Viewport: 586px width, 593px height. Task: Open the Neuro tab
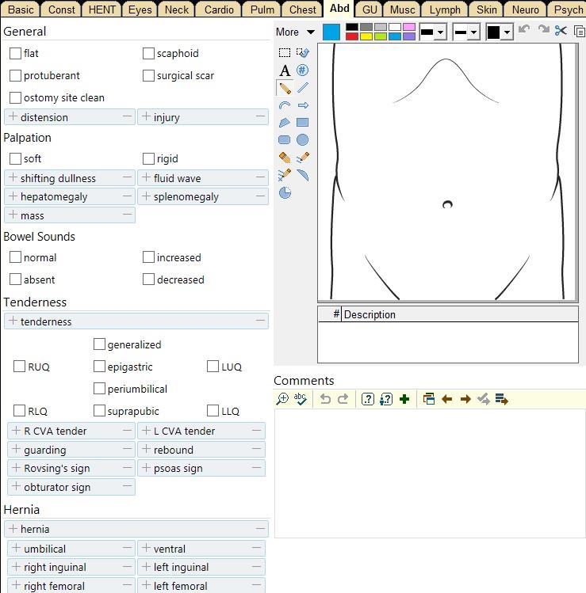coord(525,10)
